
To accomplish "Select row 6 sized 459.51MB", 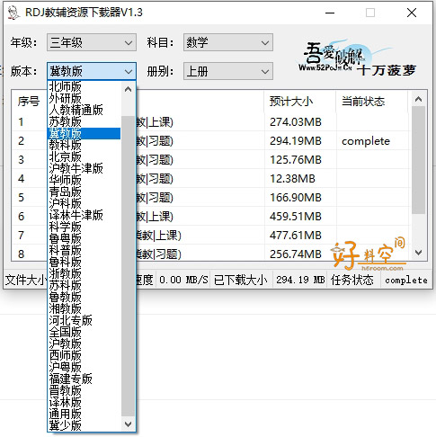I will click(x=211, y=217).
